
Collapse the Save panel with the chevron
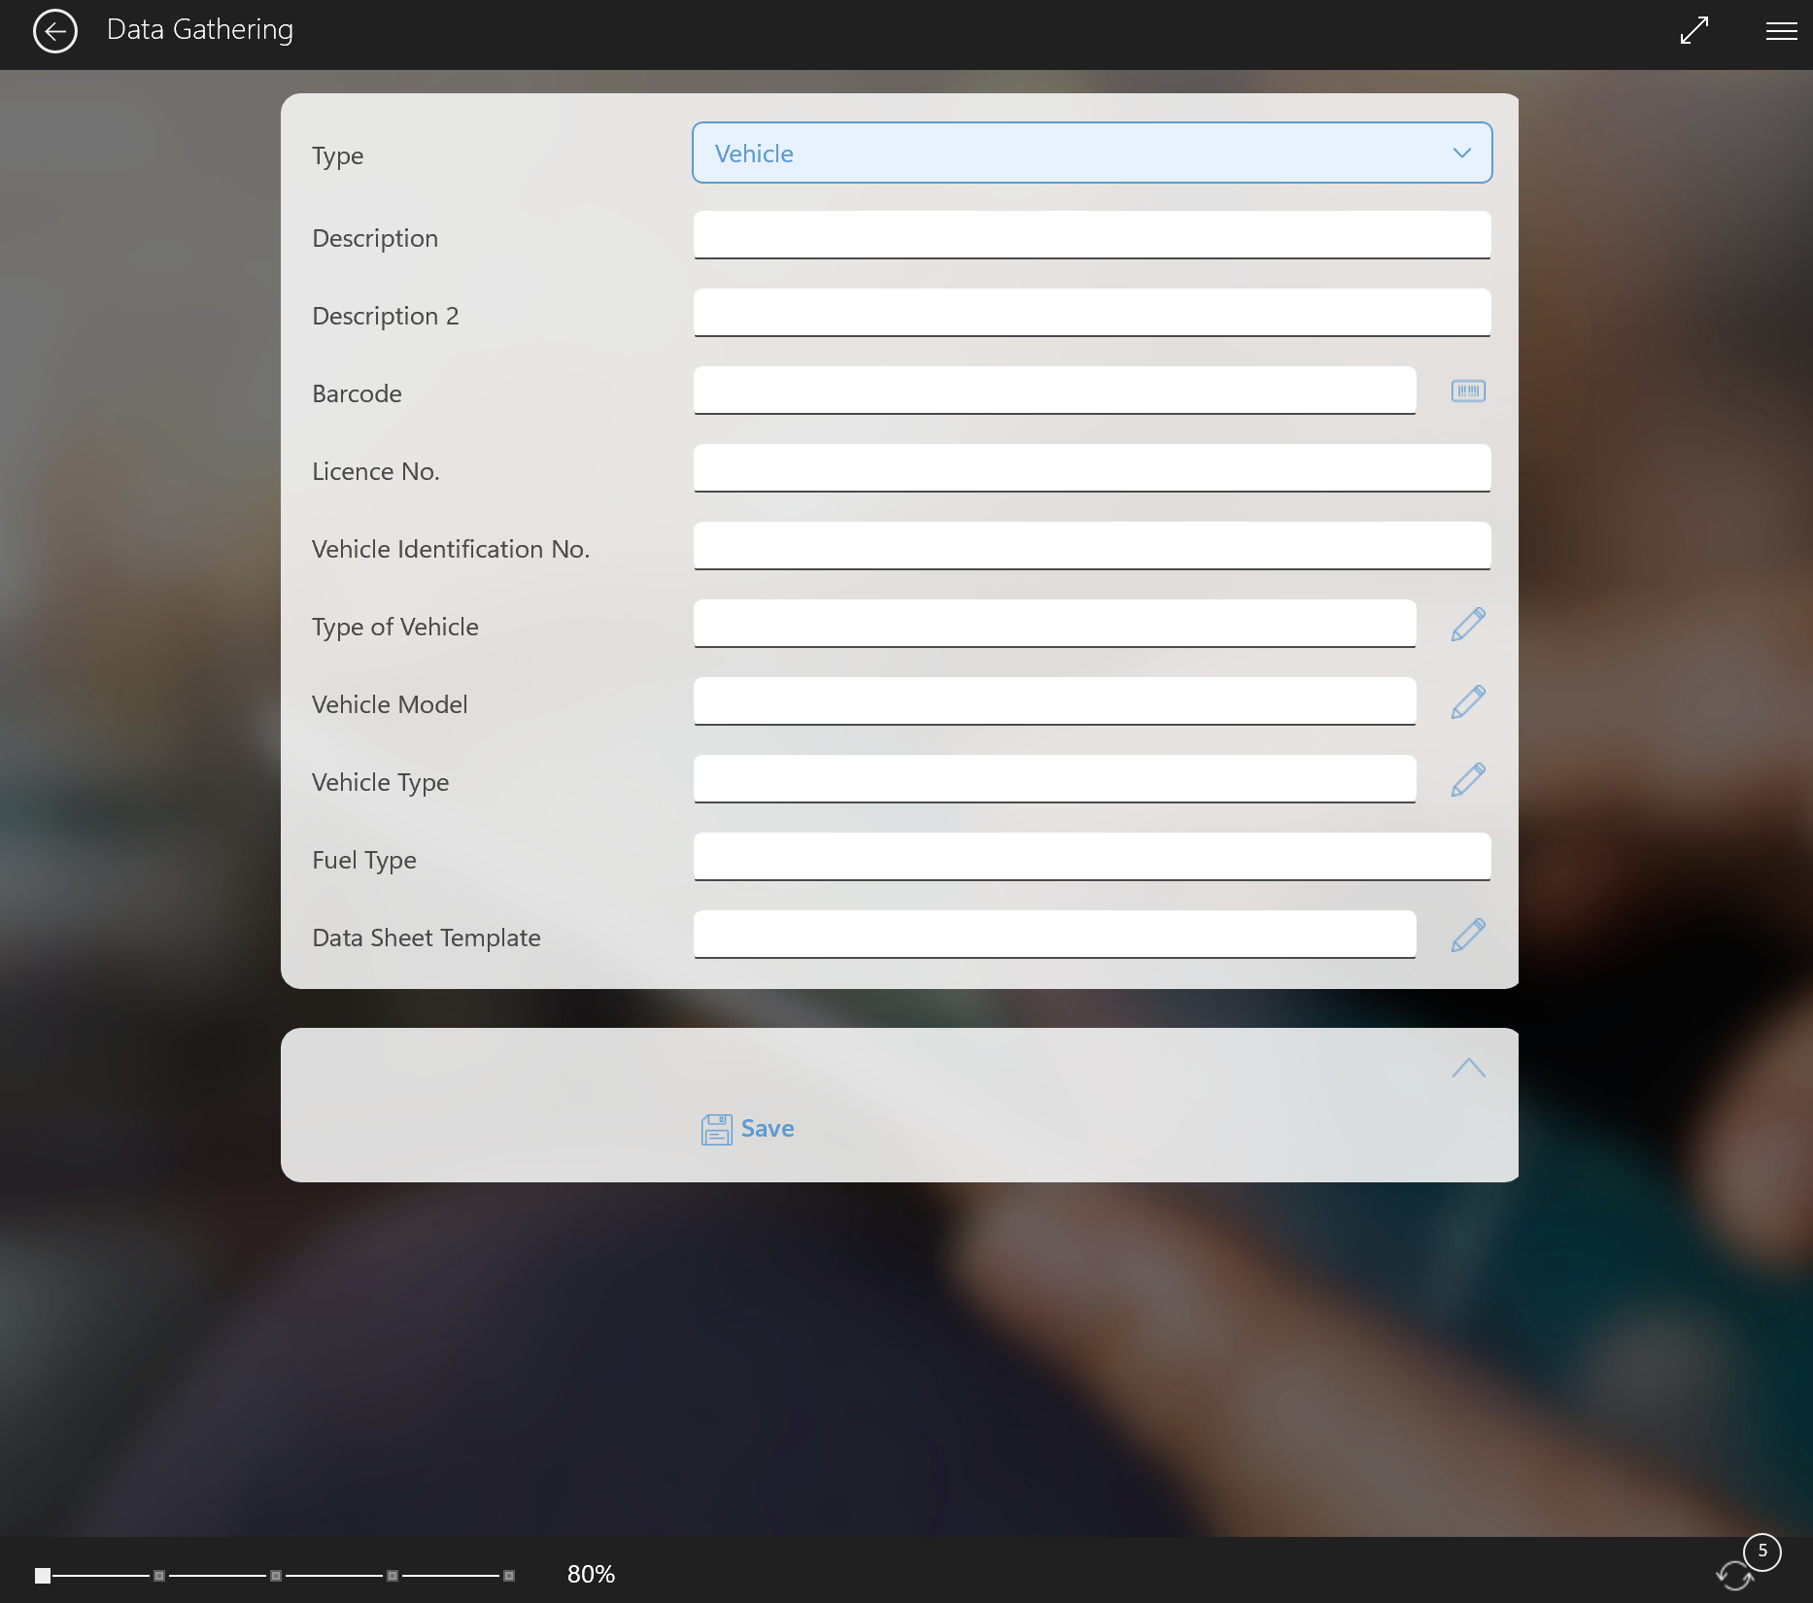(1468, 1068)
